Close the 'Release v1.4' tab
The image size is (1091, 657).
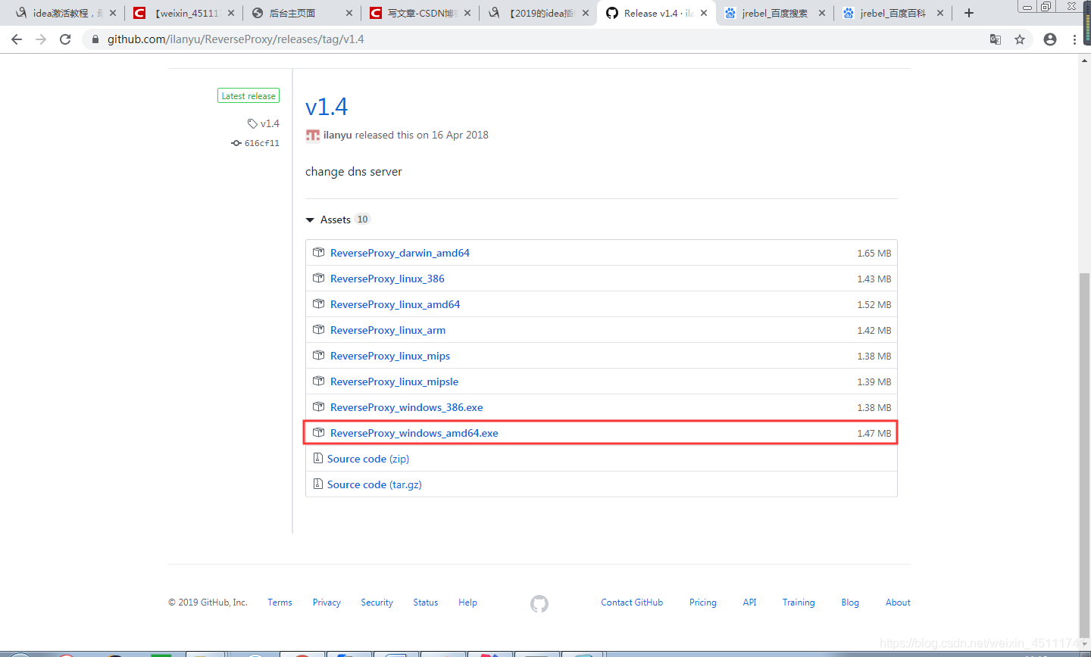click(704, 13)
